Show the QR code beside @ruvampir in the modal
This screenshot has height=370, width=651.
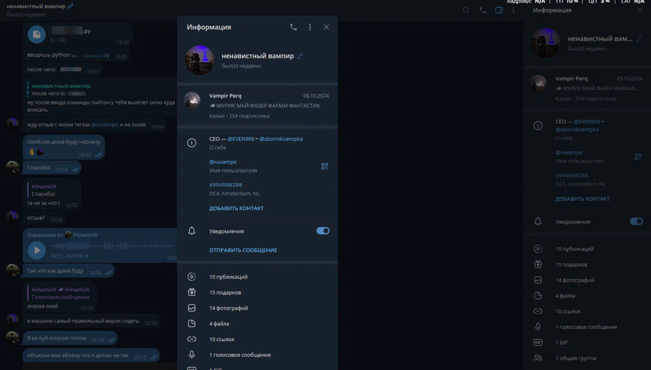[x=324, y=166]
